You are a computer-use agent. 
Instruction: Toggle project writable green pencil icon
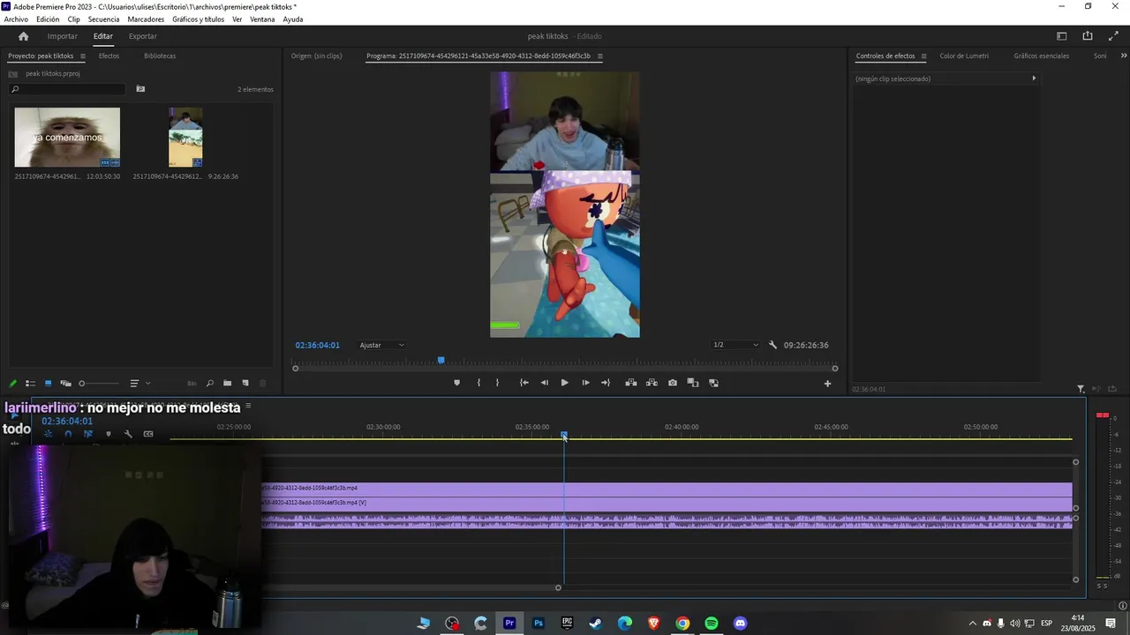tap(12, 384)
